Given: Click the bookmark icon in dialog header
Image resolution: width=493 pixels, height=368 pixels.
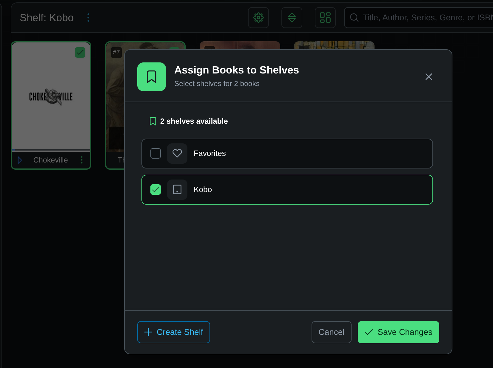Looking at the screenshot, I should [x=151, y=77].
